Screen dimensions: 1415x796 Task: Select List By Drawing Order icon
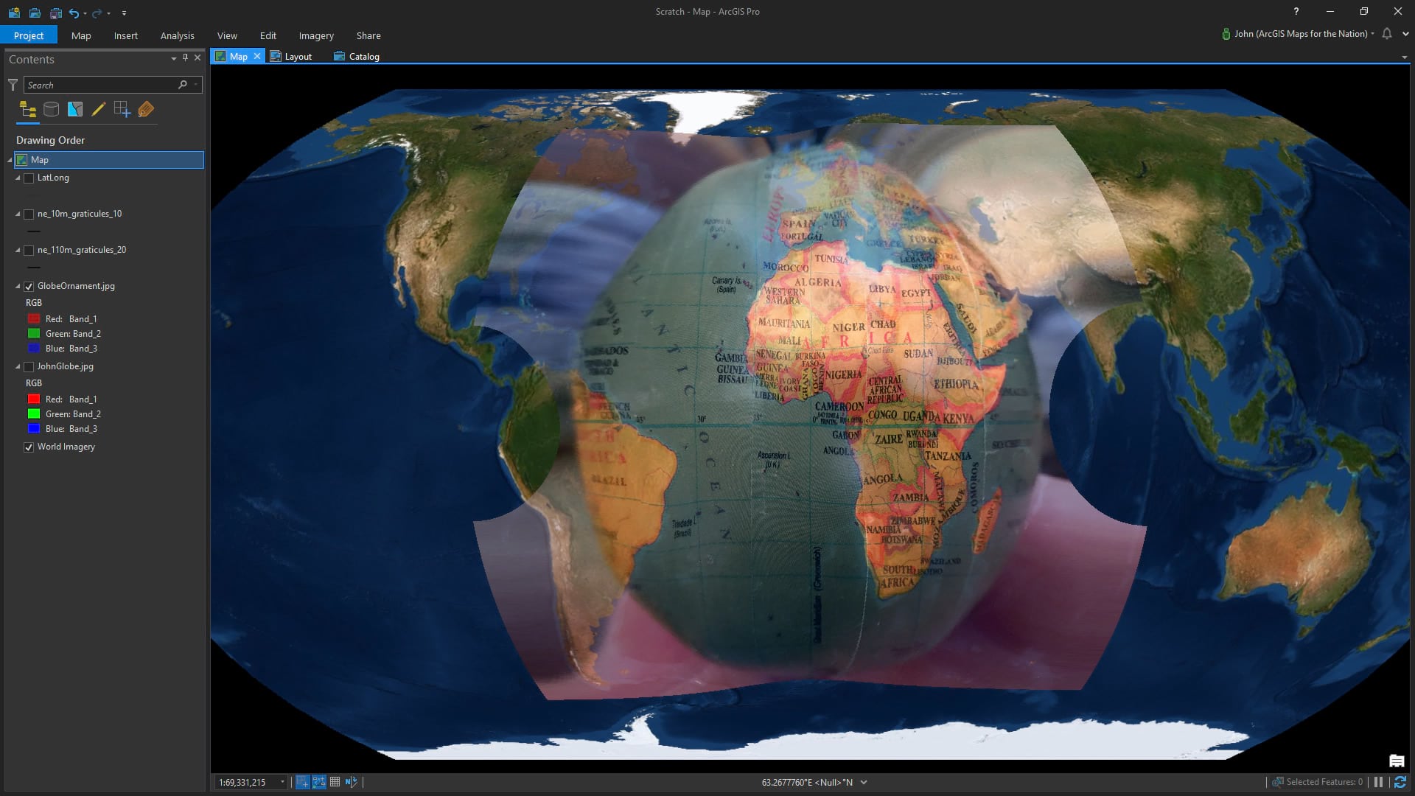coord(28,110)
